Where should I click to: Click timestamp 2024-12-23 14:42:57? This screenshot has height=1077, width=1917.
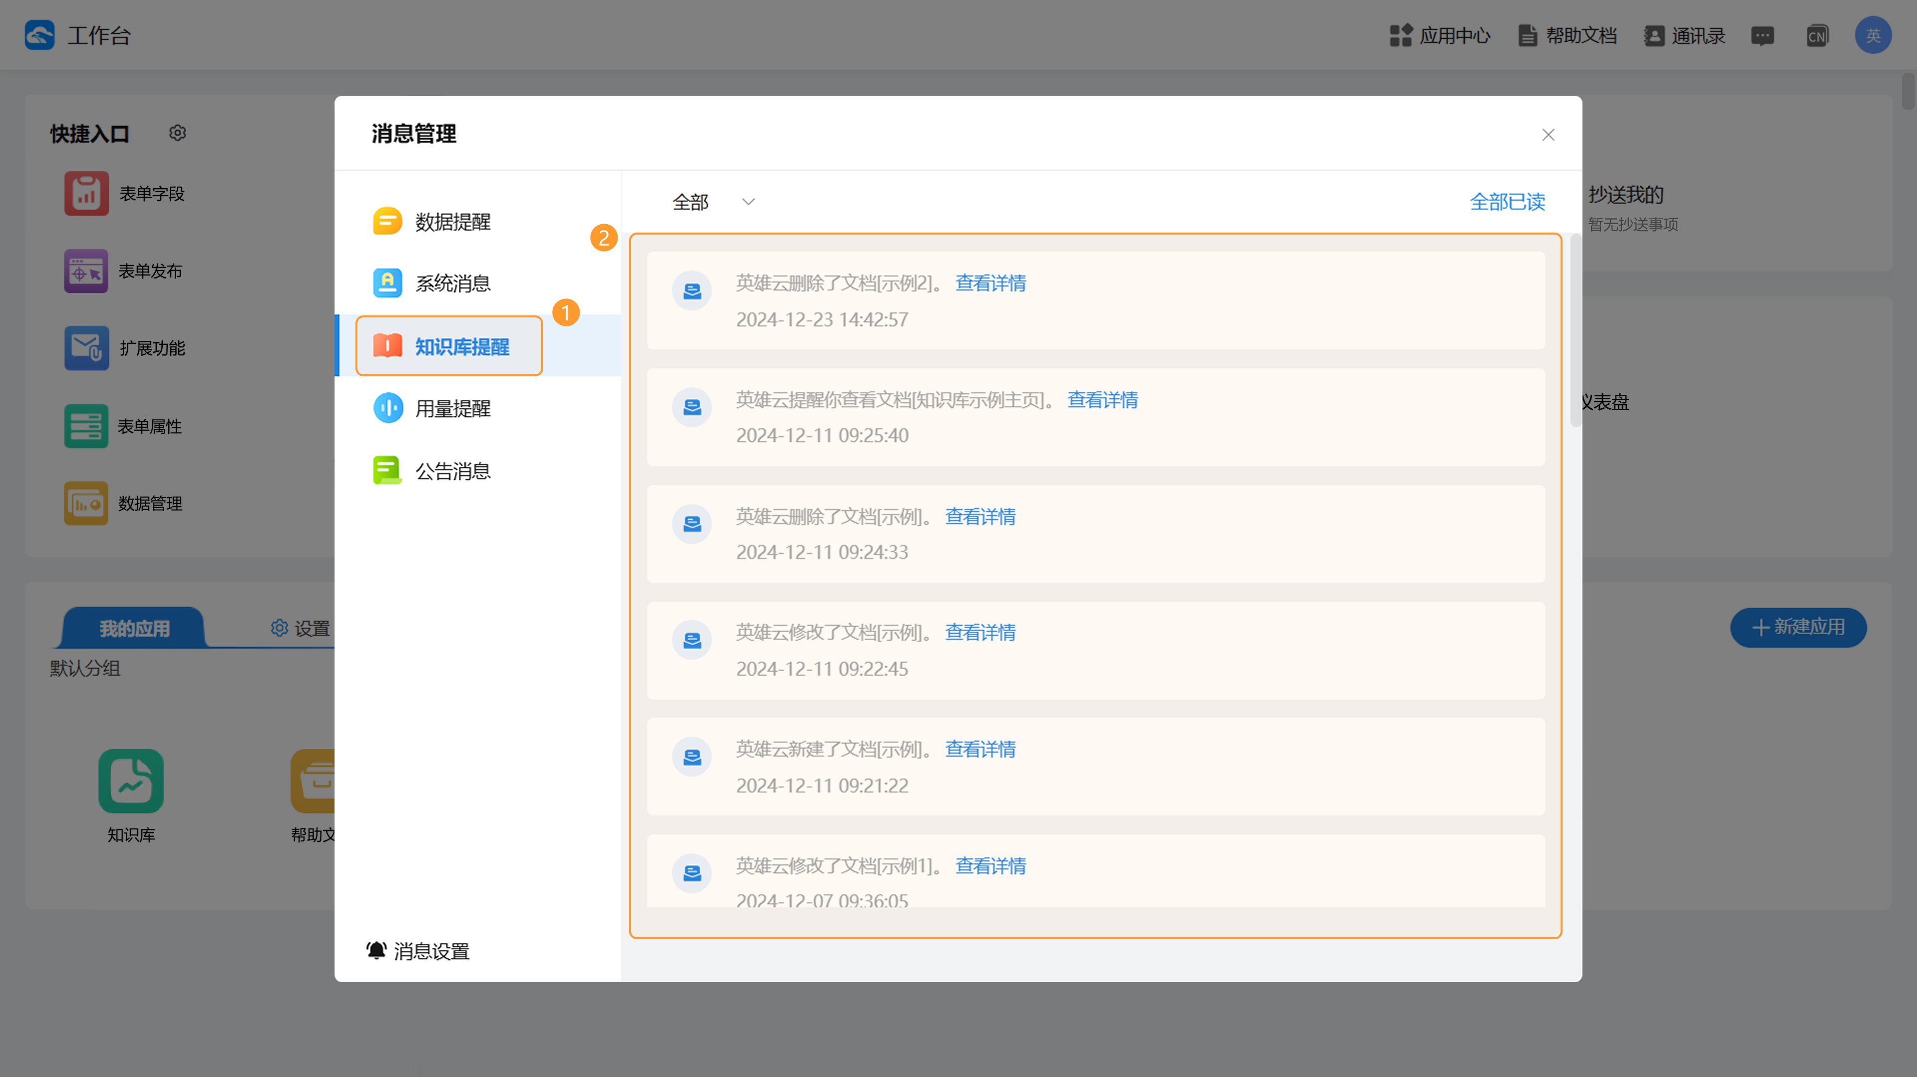(x=822, y=320)
